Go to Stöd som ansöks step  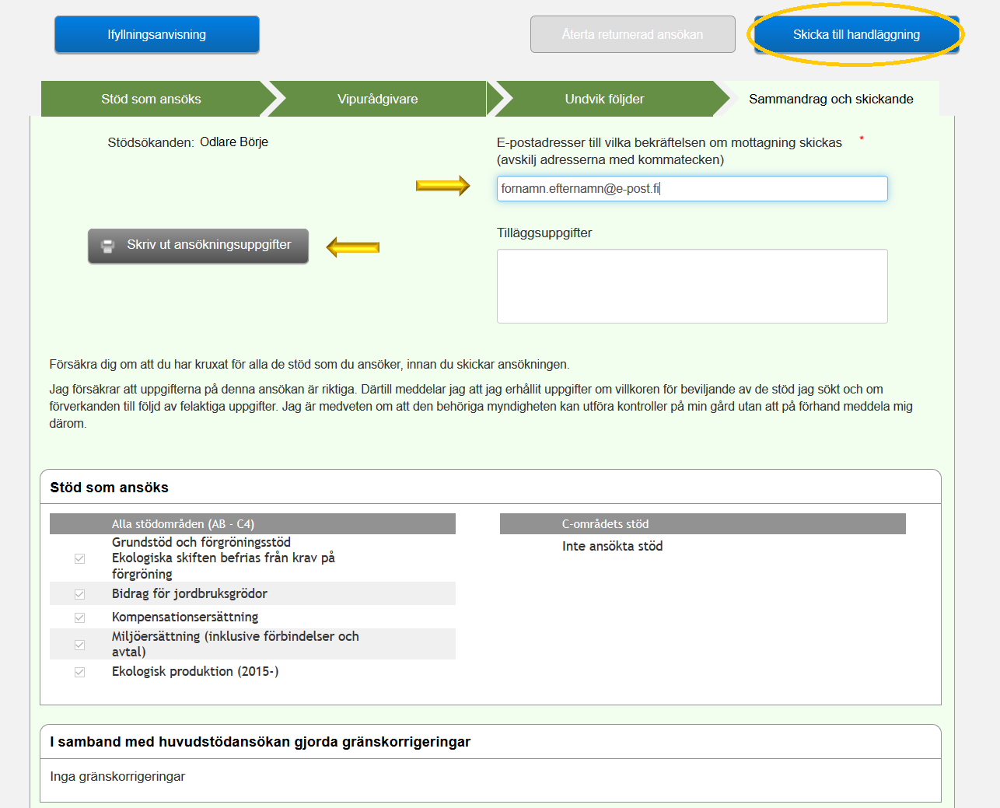click(152, 99)
